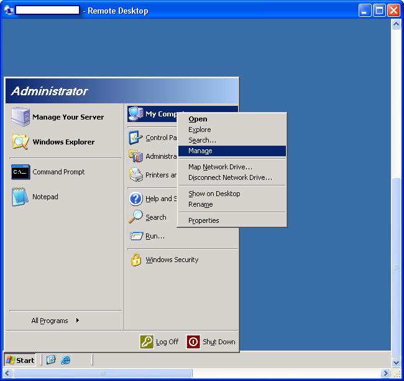Click the Help and Support question mark icon
The height and width of the screenshot is (381, 404).
(135, 199)
